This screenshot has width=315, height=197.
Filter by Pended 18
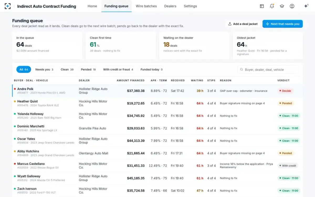[88, 70]
